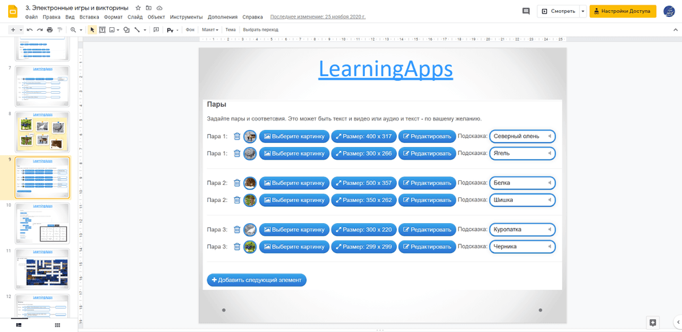Viewport: 682px width, 332px height.
Task: Switch to grid view icon
Action: pyautogui.click(x=57, y=325)
